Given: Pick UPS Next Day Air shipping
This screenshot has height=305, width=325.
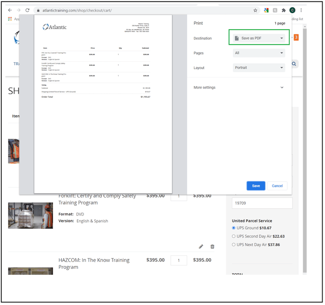Looking at the screenshot, I should (x=234, y=245).
